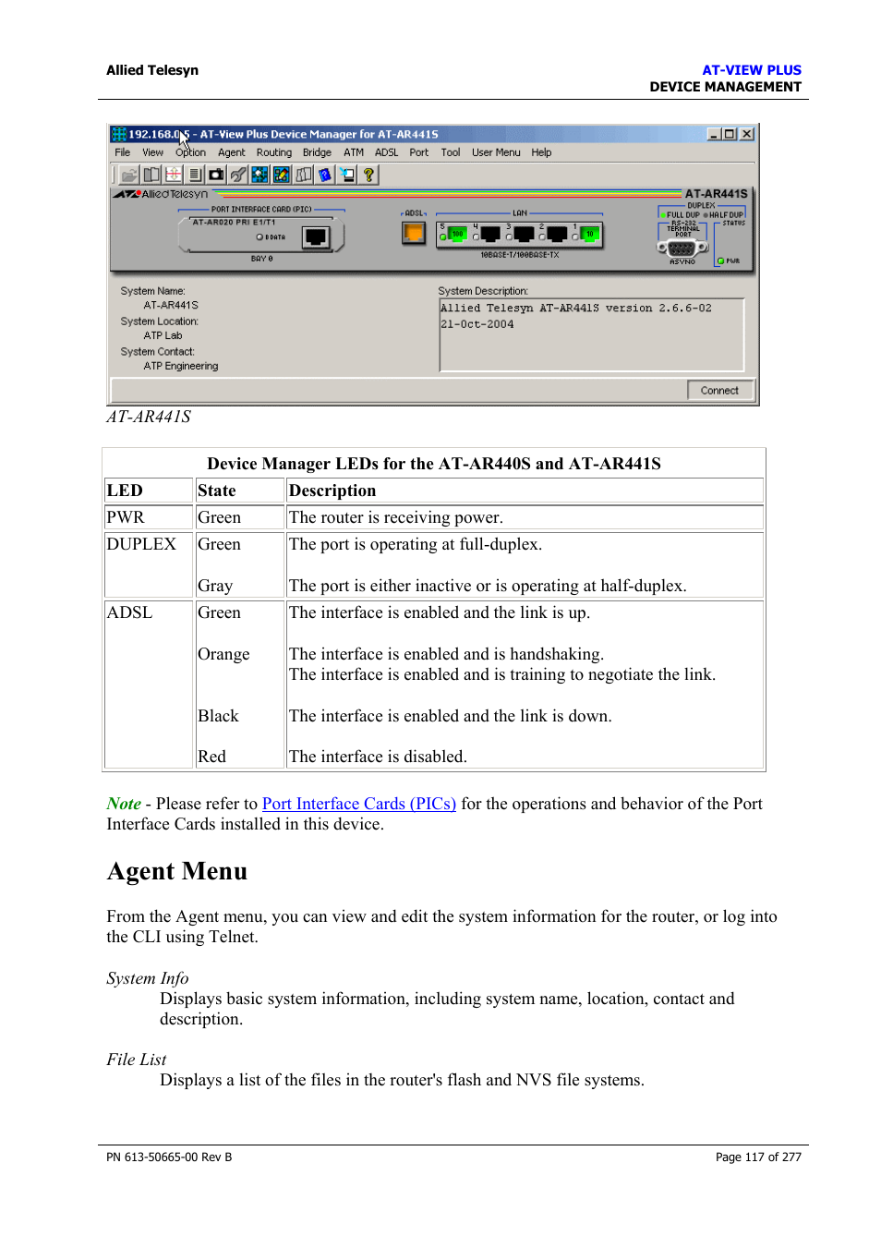Select LAN port 3 on the router

[524, 234]
